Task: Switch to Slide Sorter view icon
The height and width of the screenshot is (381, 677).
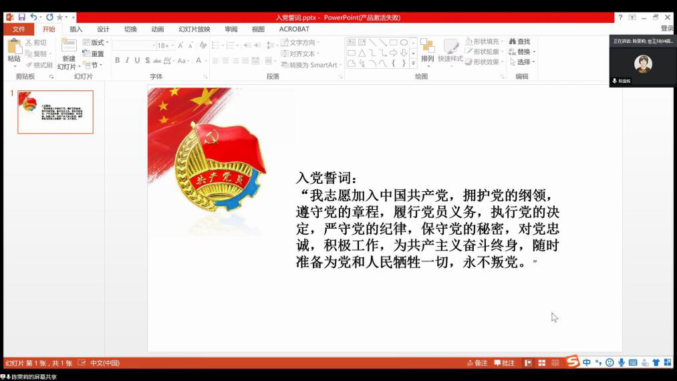Action: click(x=541, y=363)
